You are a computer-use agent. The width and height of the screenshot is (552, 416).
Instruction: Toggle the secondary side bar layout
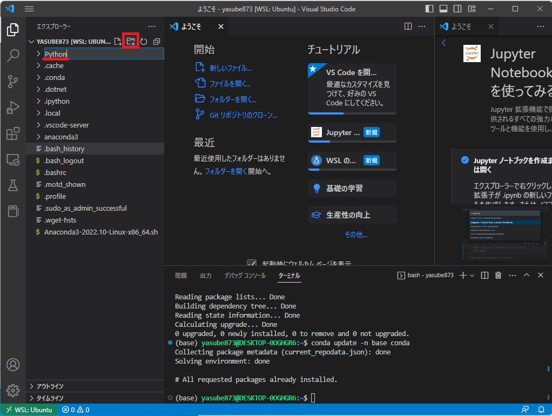pyautogui.click(x=457, y=9)
